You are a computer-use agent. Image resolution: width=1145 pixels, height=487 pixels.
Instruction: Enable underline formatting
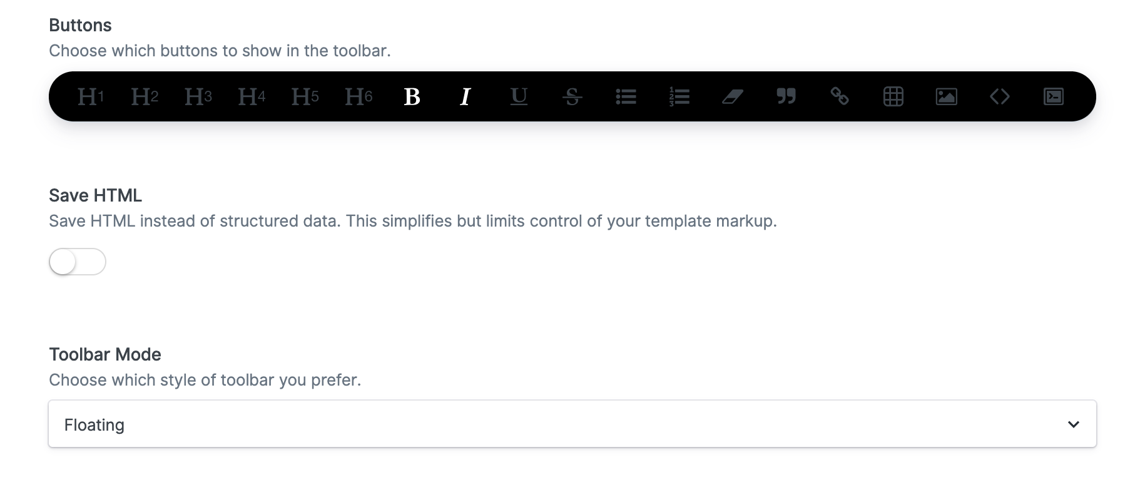point(518,96)
